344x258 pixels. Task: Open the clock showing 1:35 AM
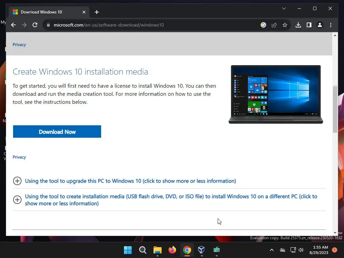coord(319,250)
